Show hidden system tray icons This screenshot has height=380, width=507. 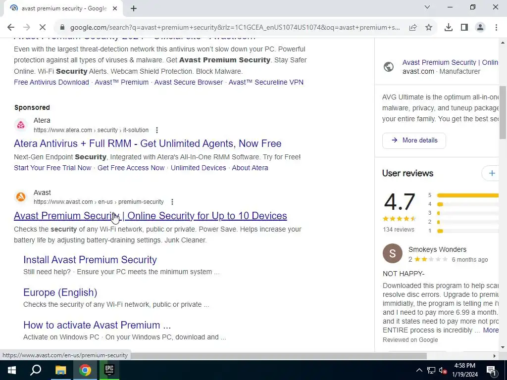(419, 370)
